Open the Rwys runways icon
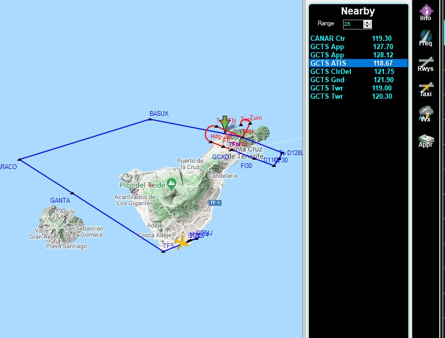 425,64
